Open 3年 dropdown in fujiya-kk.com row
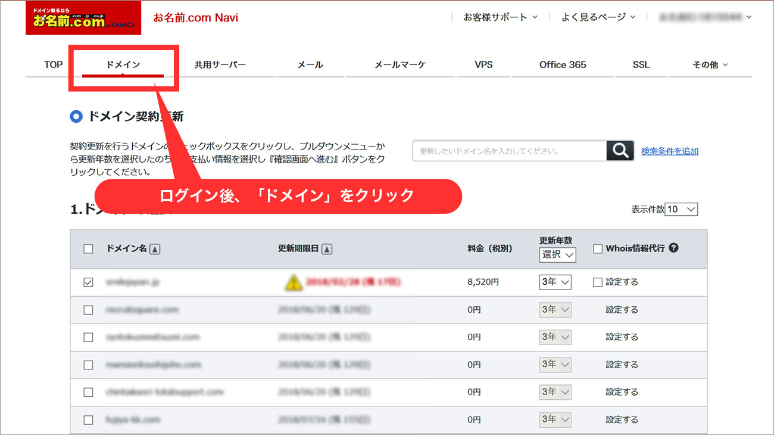 click(x=555, y=420)
